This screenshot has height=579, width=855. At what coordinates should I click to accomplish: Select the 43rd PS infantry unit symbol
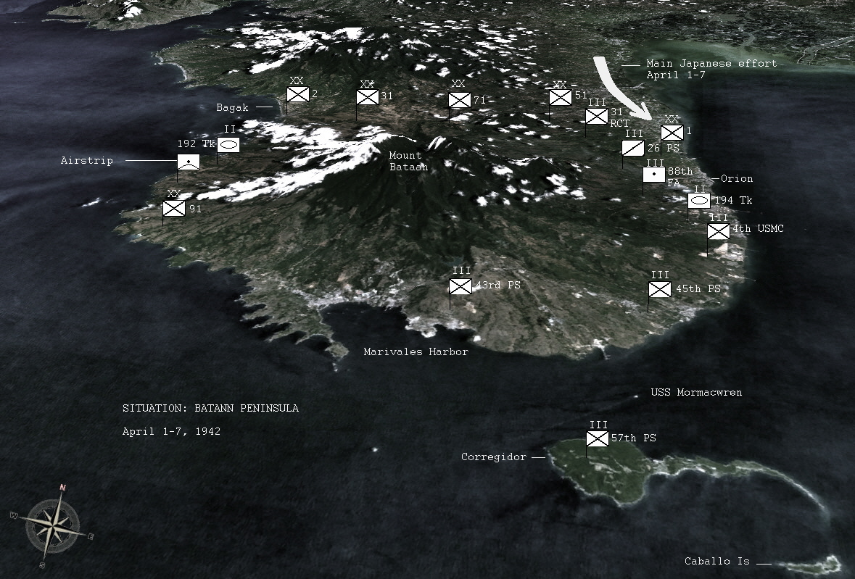(460, 286)
